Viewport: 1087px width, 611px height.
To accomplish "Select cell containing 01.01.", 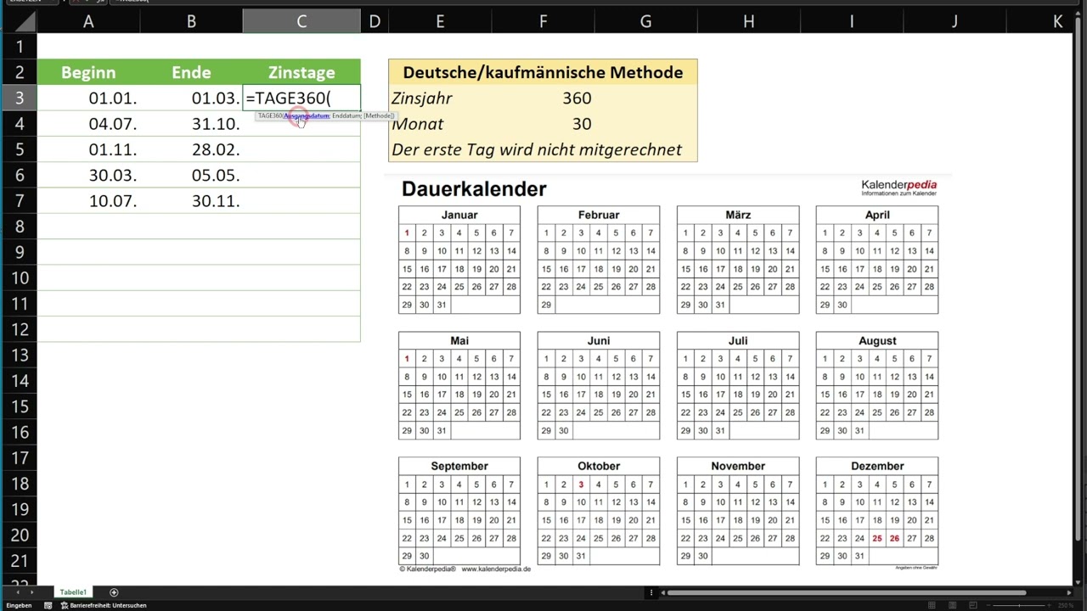I will click(88, 98).
